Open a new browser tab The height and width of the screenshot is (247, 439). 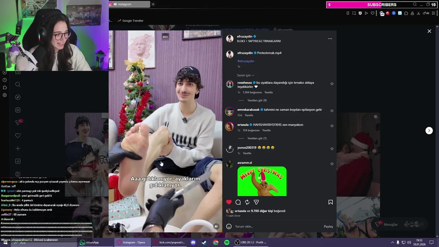[153, 4]
